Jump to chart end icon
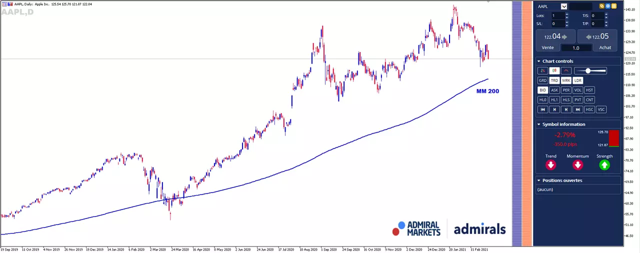The width and height of the screenshot is (640, 253). (x=578, y=109)
